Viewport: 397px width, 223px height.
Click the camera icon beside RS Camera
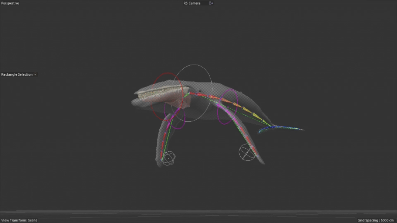coord(211,3)
